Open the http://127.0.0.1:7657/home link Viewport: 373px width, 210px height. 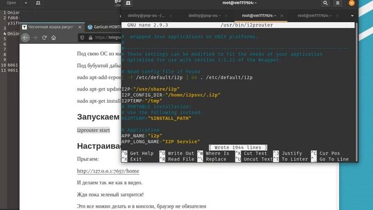pos(108,171)
